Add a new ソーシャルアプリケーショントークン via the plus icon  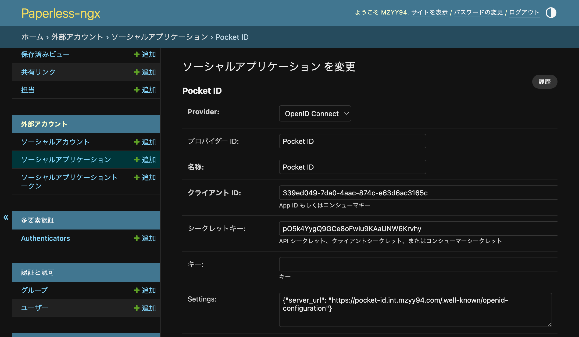137,177
